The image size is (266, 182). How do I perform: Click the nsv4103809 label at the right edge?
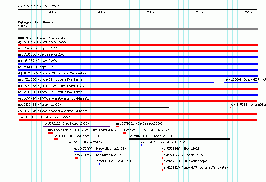(x=244, y=79)
